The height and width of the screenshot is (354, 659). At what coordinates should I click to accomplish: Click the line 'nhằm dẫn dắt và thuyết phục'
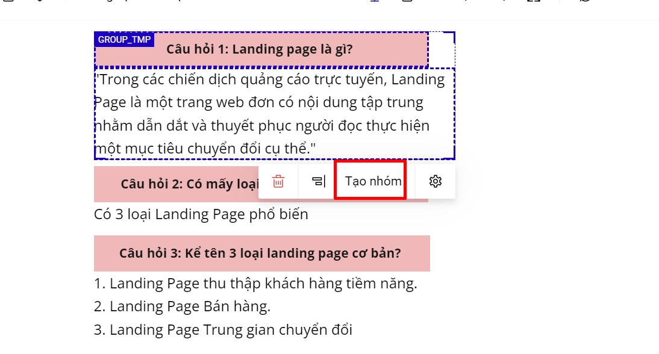coord(263,126)
